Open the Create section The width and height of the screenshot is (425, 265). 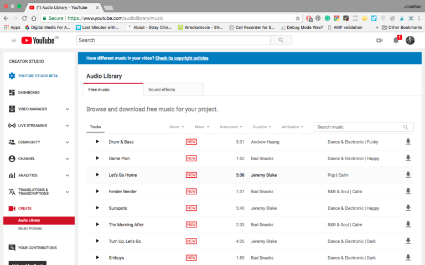[x=25, y=208]
